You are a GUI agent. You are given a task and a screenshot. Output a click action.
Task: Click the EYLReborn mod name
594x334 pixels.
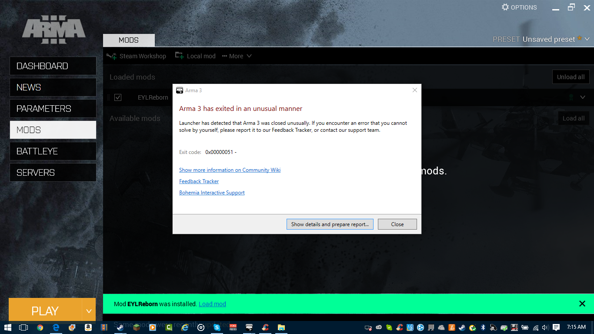click(153, 97)
